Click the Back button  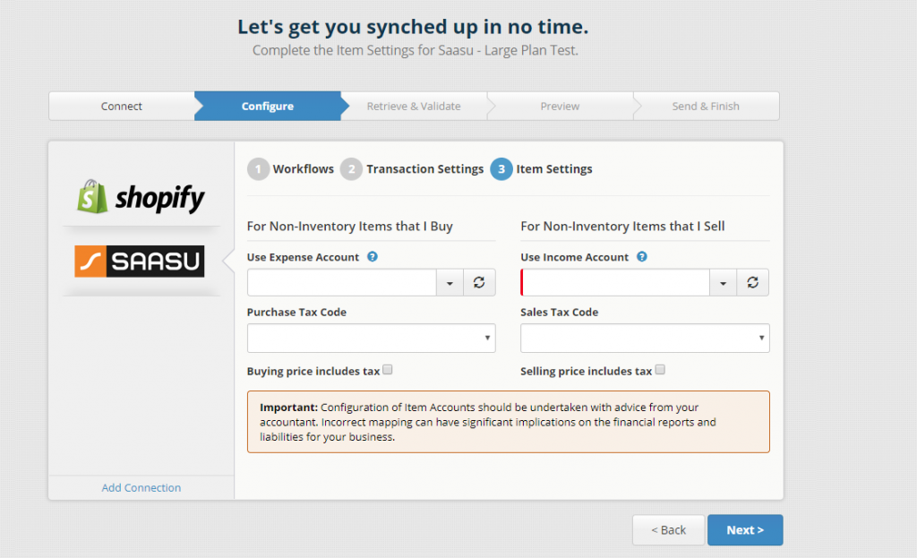tap(668, 530)
